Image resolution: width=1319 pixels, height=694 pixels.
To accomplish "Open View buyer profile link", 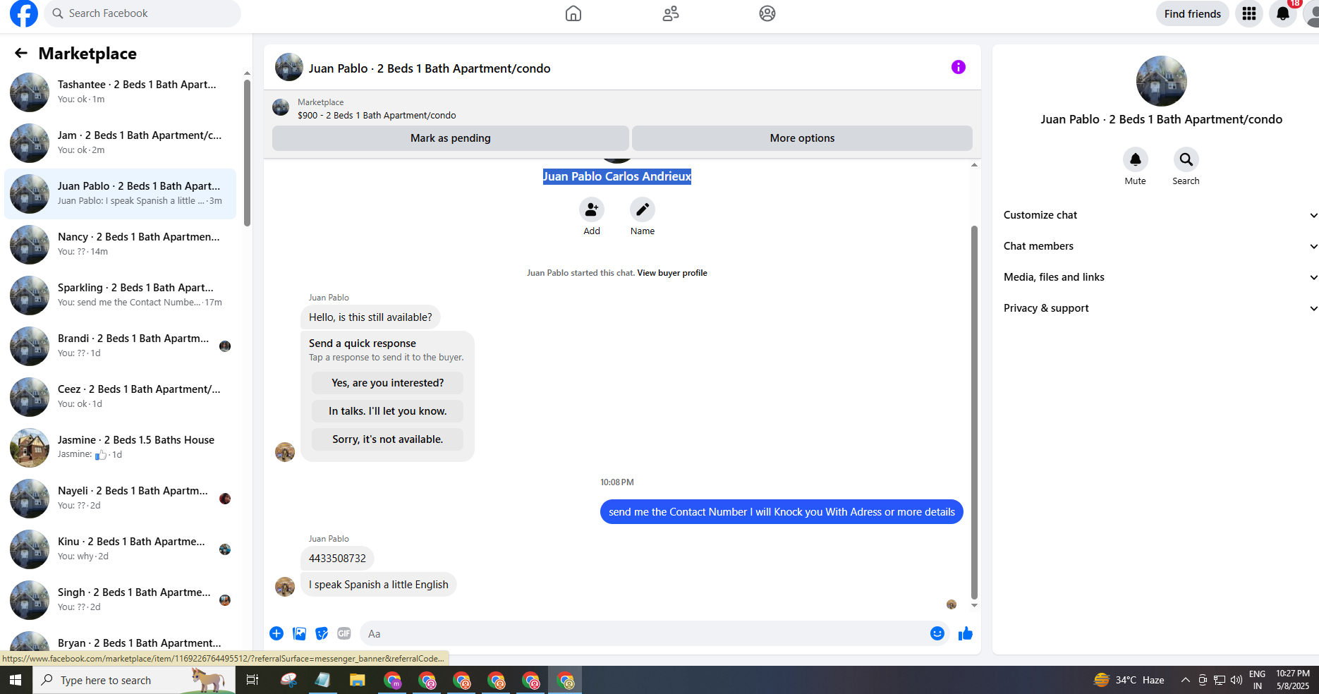I will tap(672, 273).
